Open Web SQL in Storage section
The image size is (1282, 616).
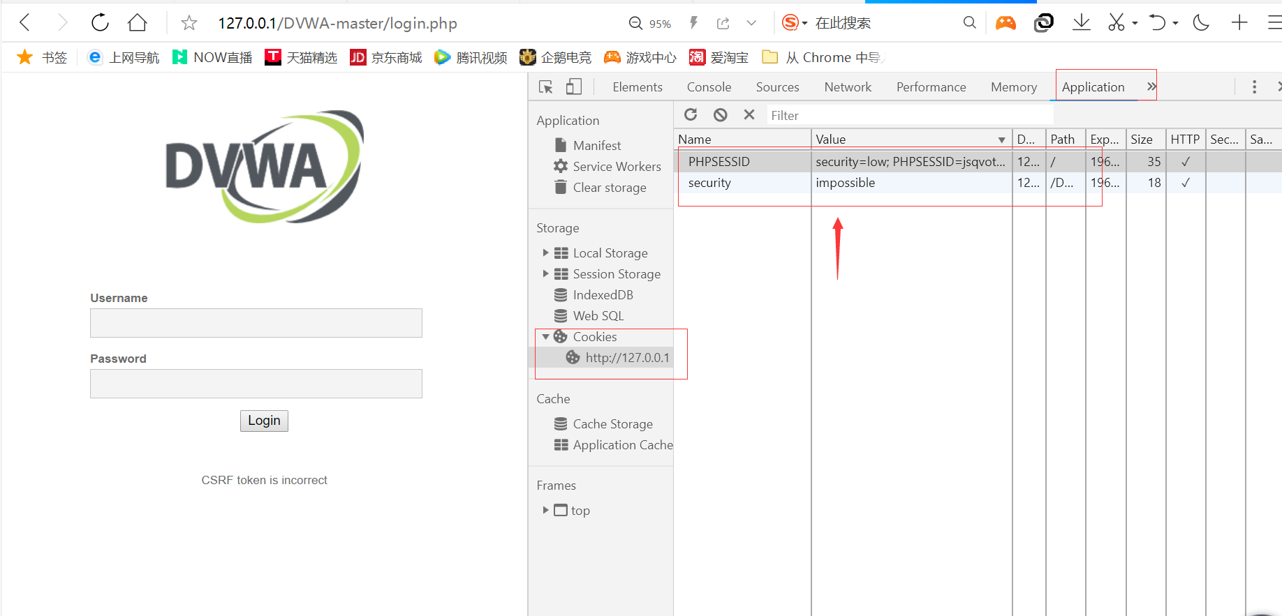click(598, 315)
